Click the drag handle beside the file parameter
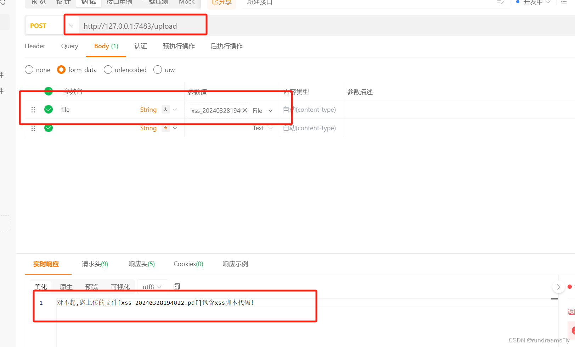 tap(33, 109)
